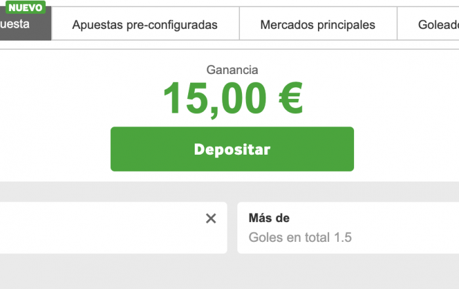This screenshot has width=459, height=289.
Task: Click the gray band above the bet cards
Action: click(229, 191)
